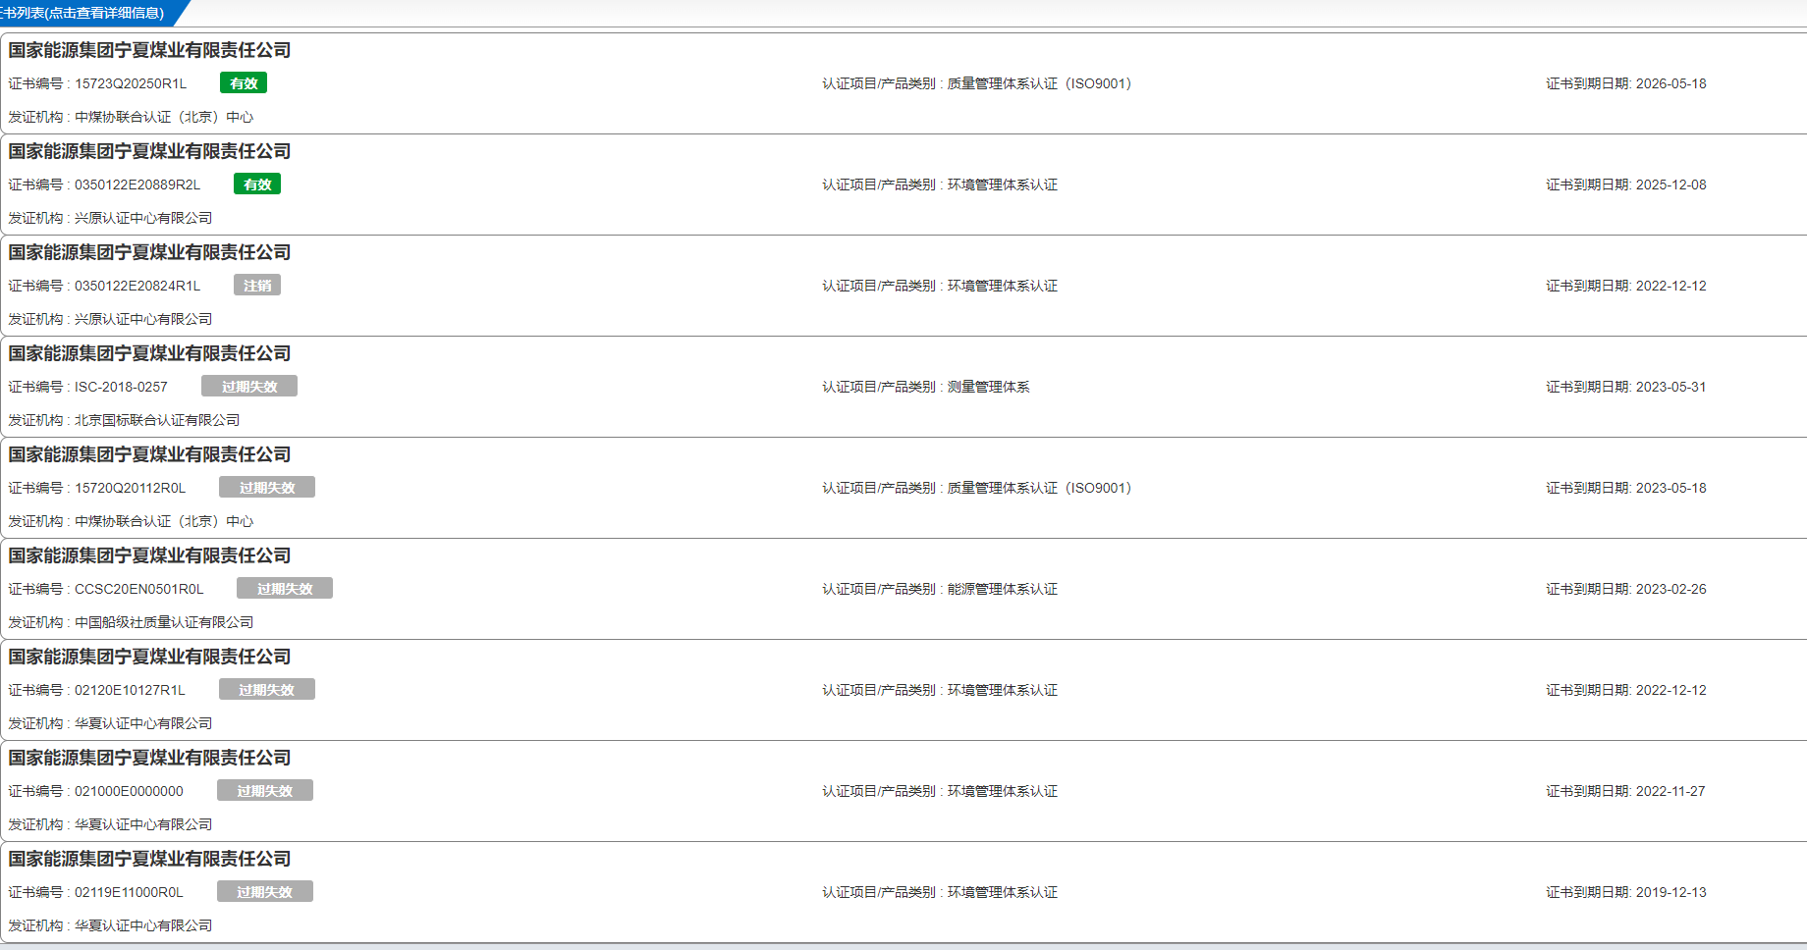This screenshot has width=1807, height=950.
Task: Click the 有效 badge beside 0350122E20889R2L
Action: click(257, 185)
